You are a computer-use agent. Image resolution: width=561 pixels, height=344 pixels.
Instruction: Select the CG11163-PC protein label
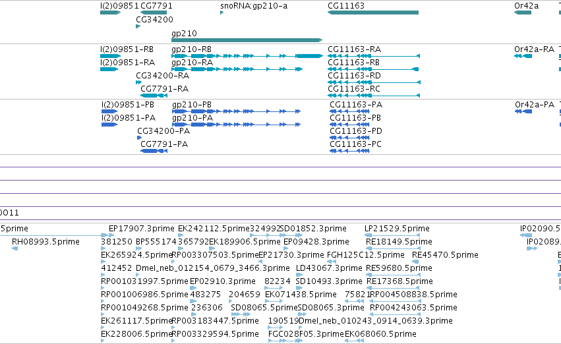click(355, 144)
